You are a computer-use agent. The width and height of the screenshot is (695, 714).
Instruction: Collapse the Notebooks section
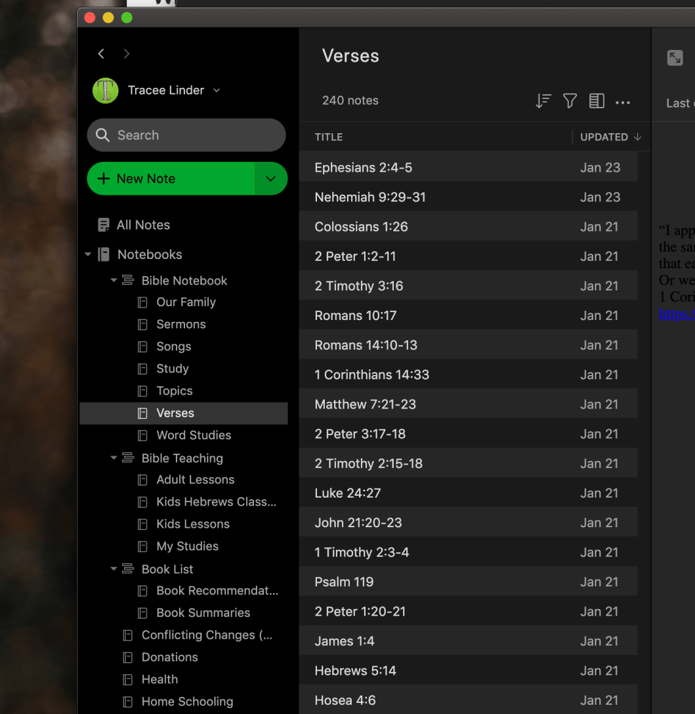pos(88,254)
